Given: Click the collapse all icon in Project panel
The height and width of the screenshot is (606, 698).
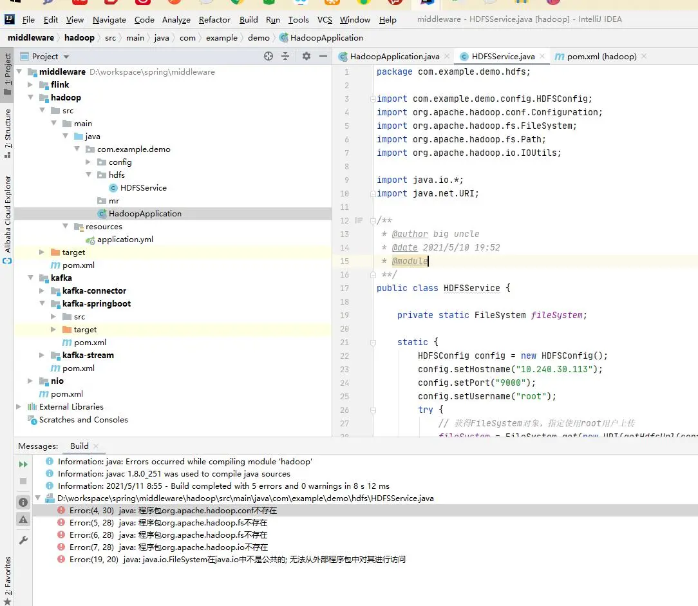Looking at the screenshot, I should click(286, 57).
